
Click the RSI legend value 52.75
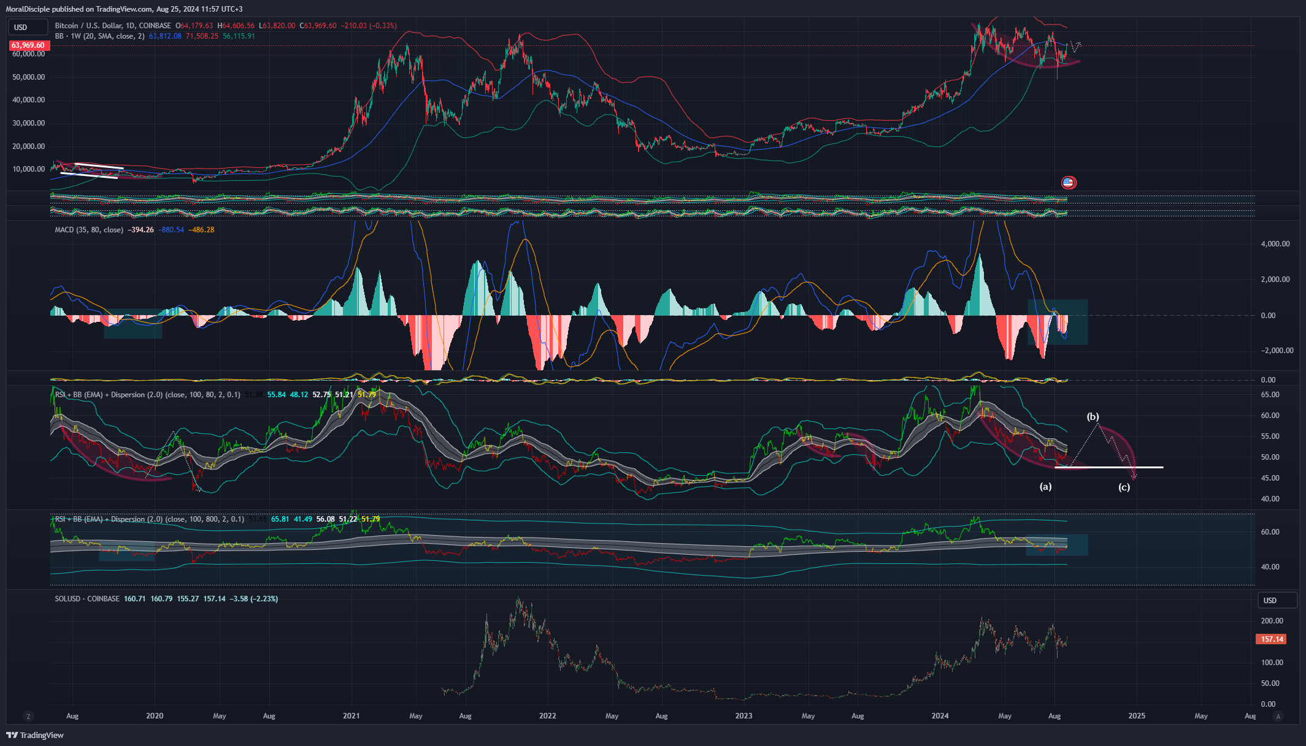322,395
